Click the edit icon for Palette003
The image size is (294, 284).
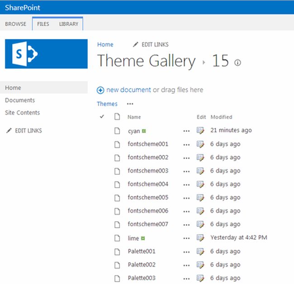(200, 278)
